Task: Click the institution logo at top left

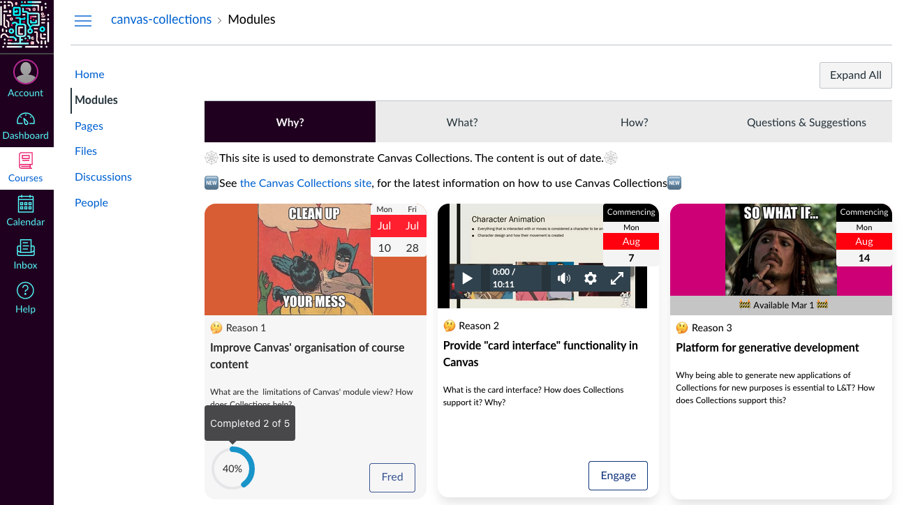Action: point(27,25)
